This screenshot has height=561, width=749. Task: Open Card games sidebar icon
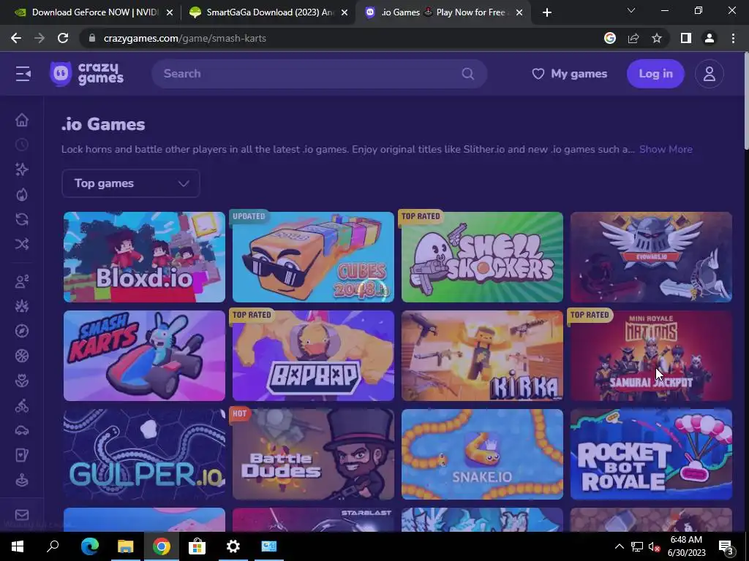point(22,455)
